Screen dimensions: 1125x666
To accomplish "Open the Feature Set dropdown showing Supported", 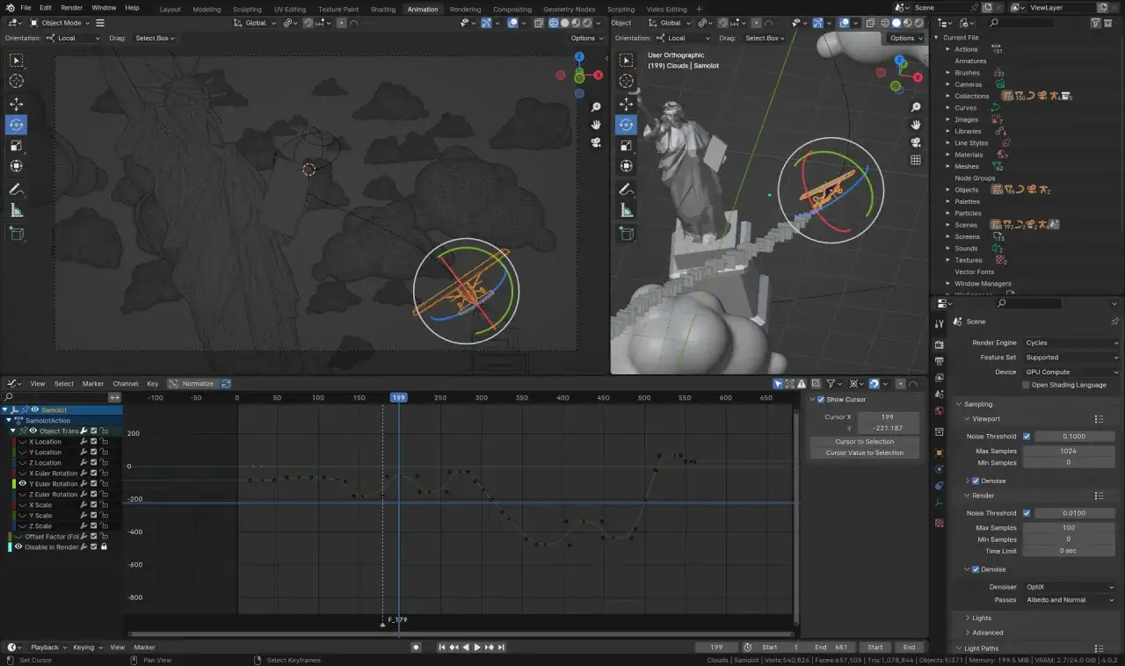I will tap(1071, 358).
